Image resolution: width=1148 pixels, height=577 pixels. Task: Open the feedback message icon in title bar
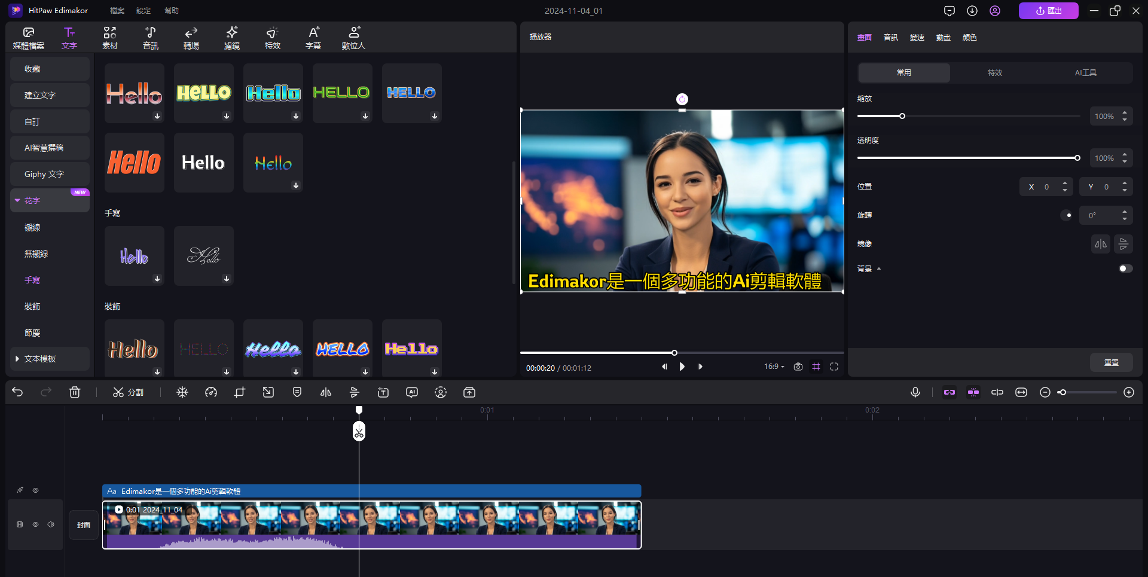(x=949, y=11)
